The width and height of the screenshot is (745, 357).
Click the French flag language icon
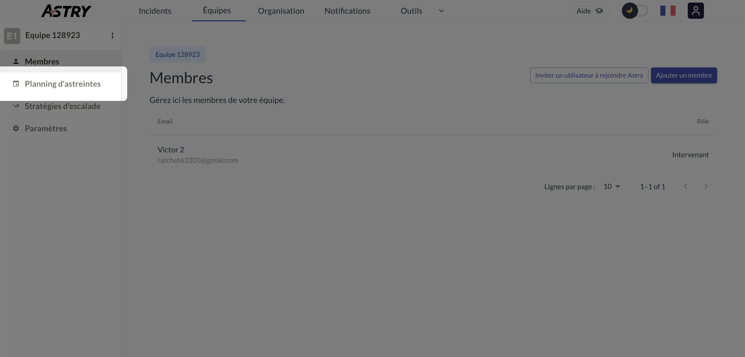coord(668,11)
